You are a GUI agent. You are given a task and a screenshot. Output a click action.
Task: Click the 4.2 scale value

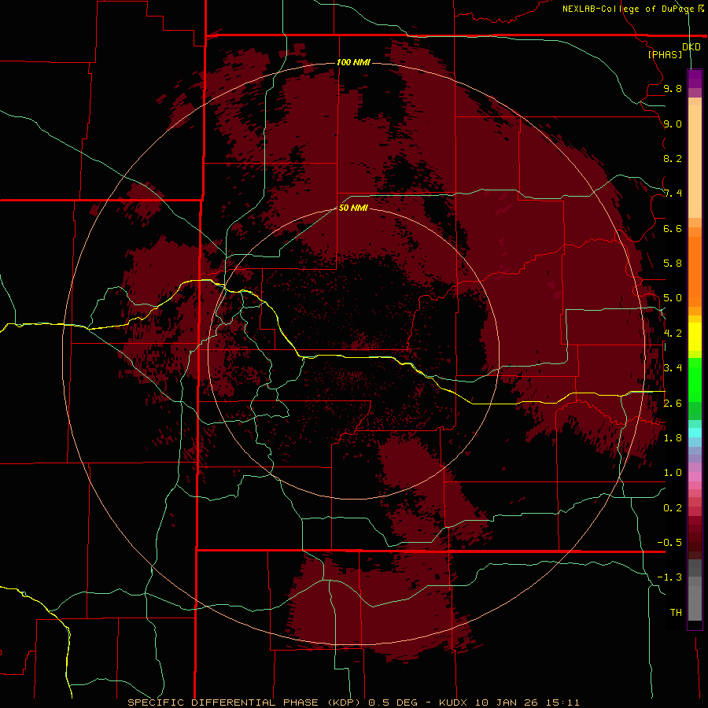(673, 333)
